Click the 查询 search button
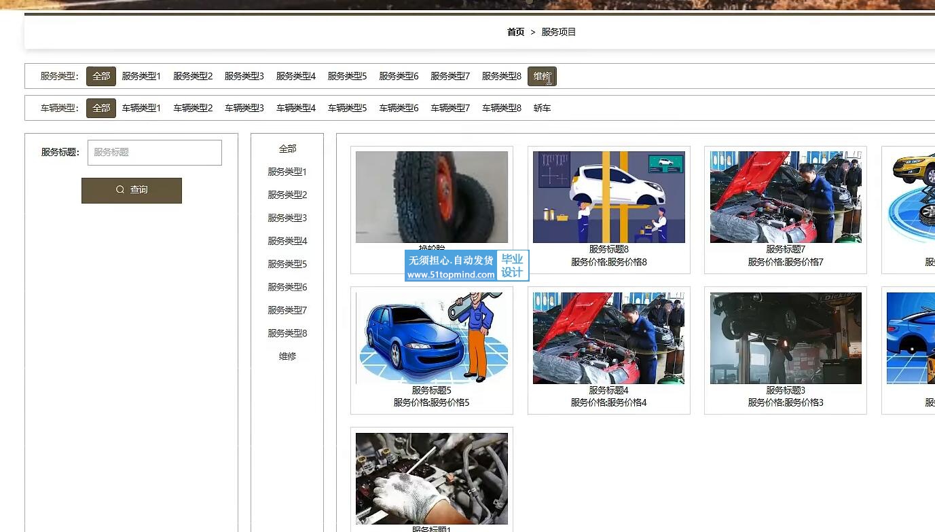935x532 pixels. click(132, 190)
